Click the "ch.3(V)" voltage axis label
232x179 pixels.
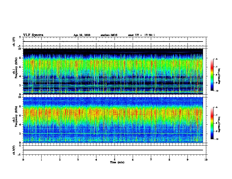(14, 150)
